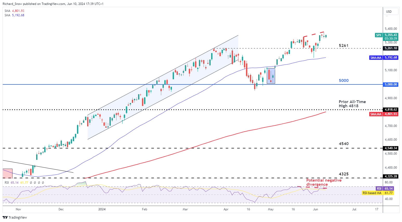402x222 pixels.
Task: Click the yellow RSI-based MA 61.77 tag
Action: [378, 193]
